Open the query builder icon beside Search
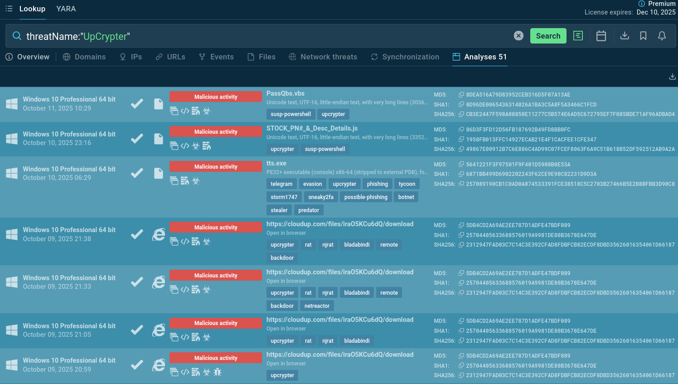The height and width of the screenshot is (384, 678). pyautogui.click(x=578, y=36)
